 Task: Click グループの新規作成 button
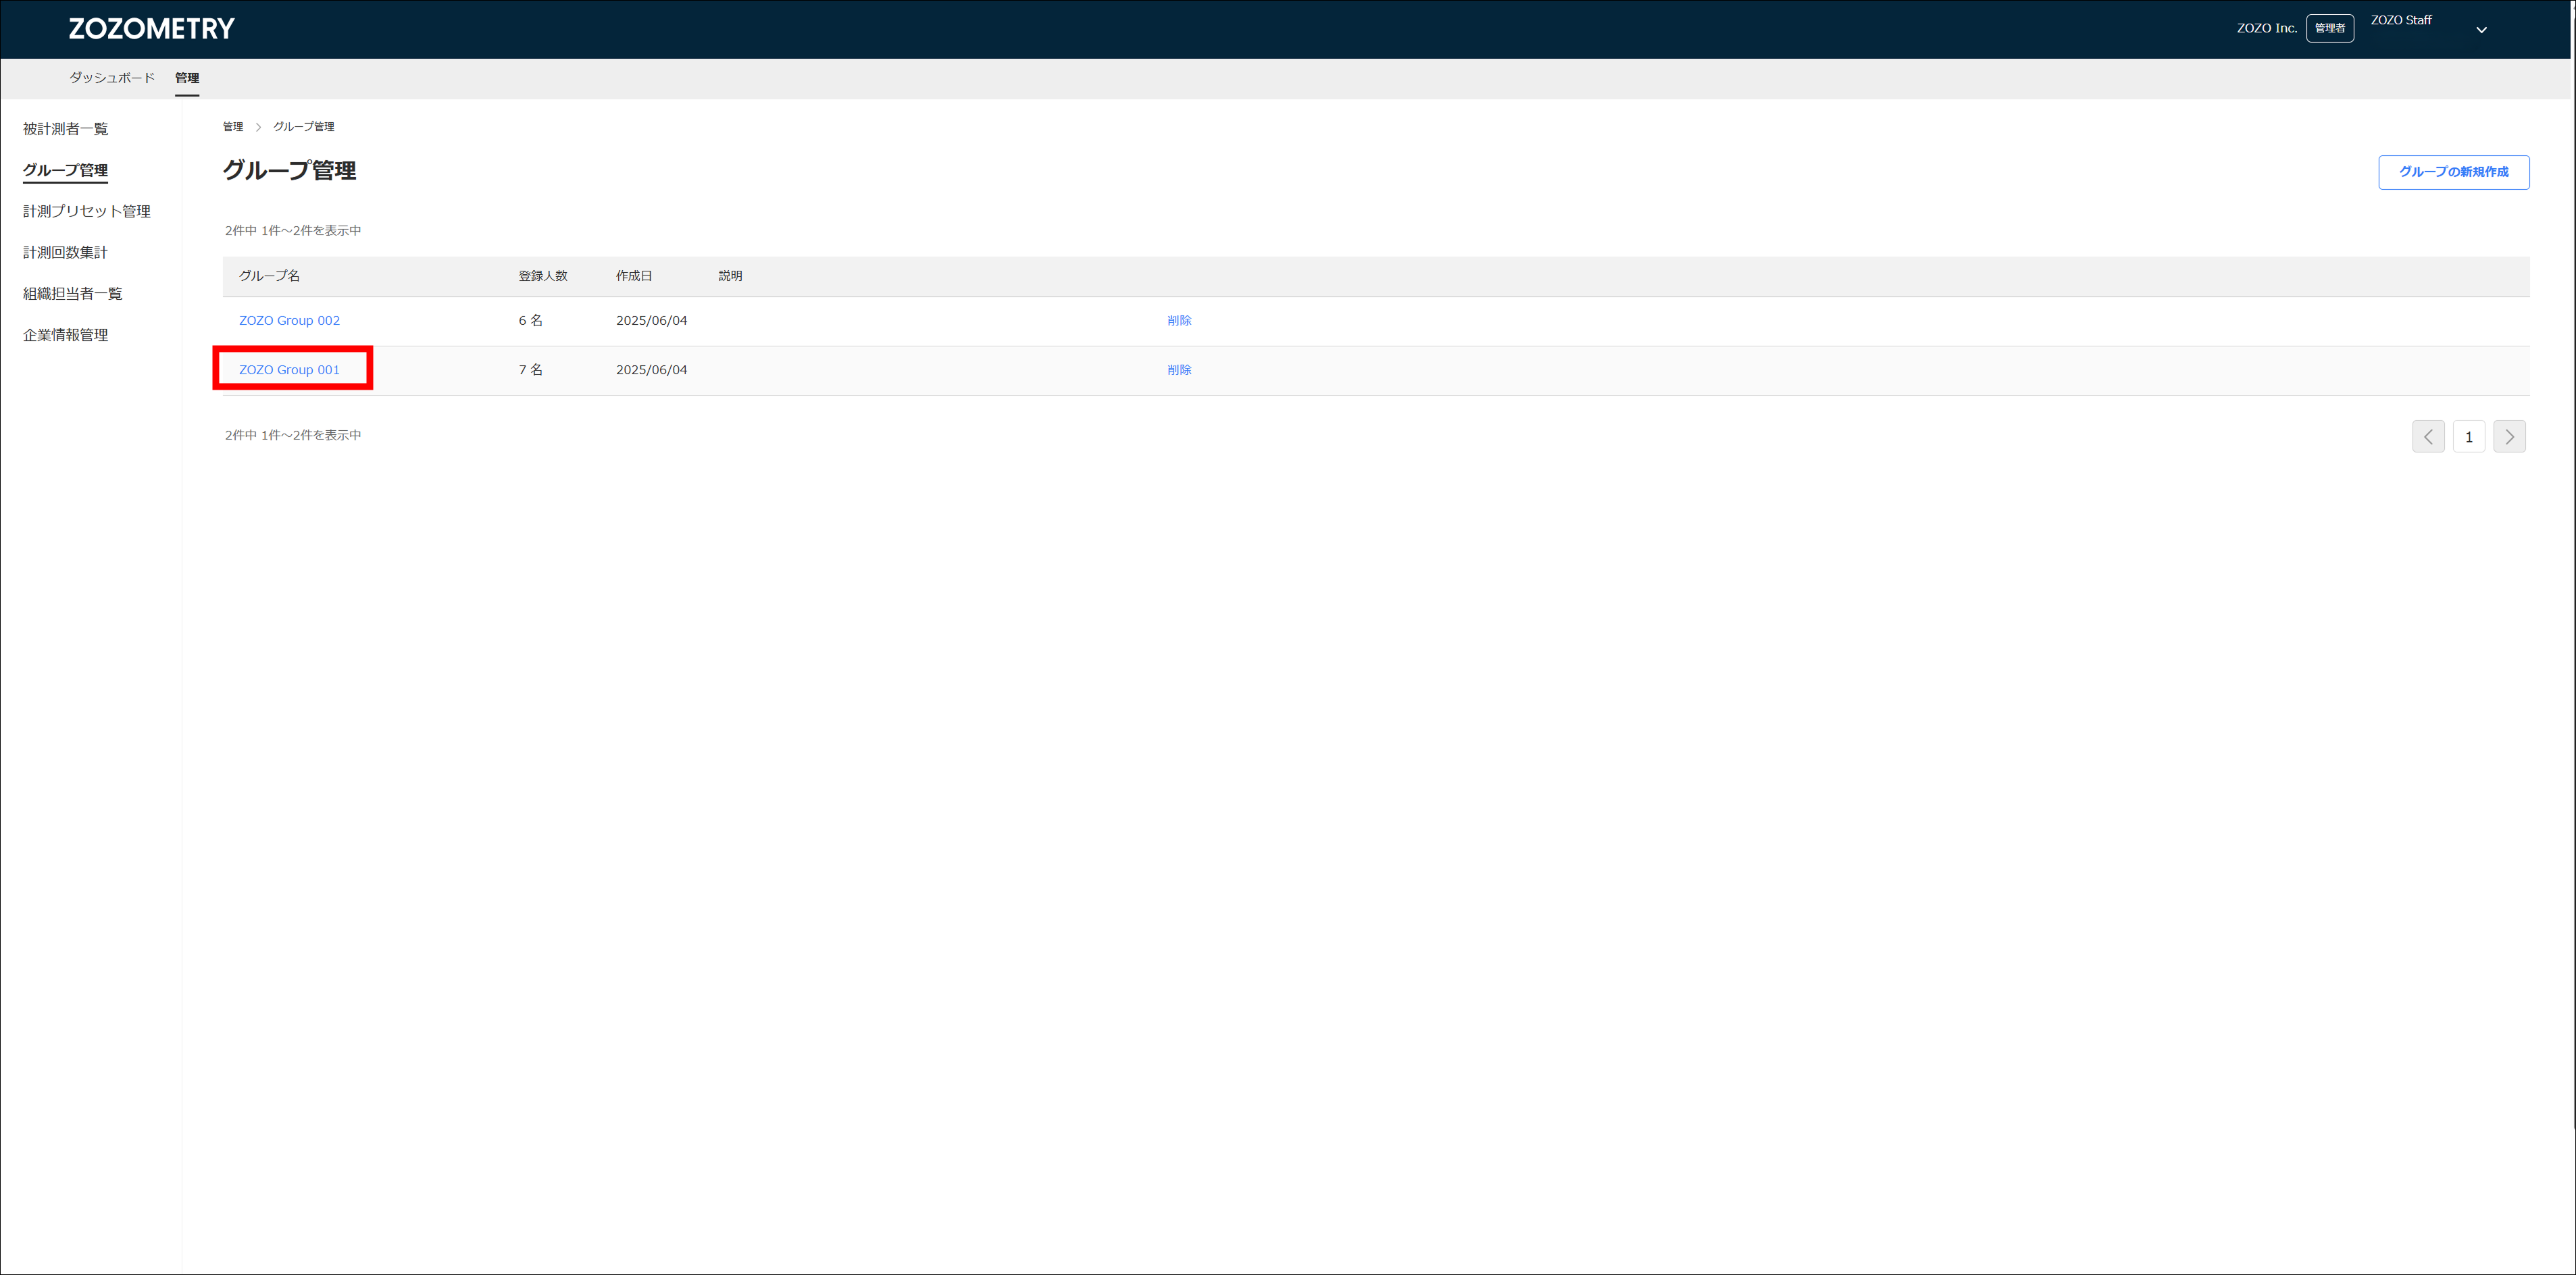click(2453, 172)
